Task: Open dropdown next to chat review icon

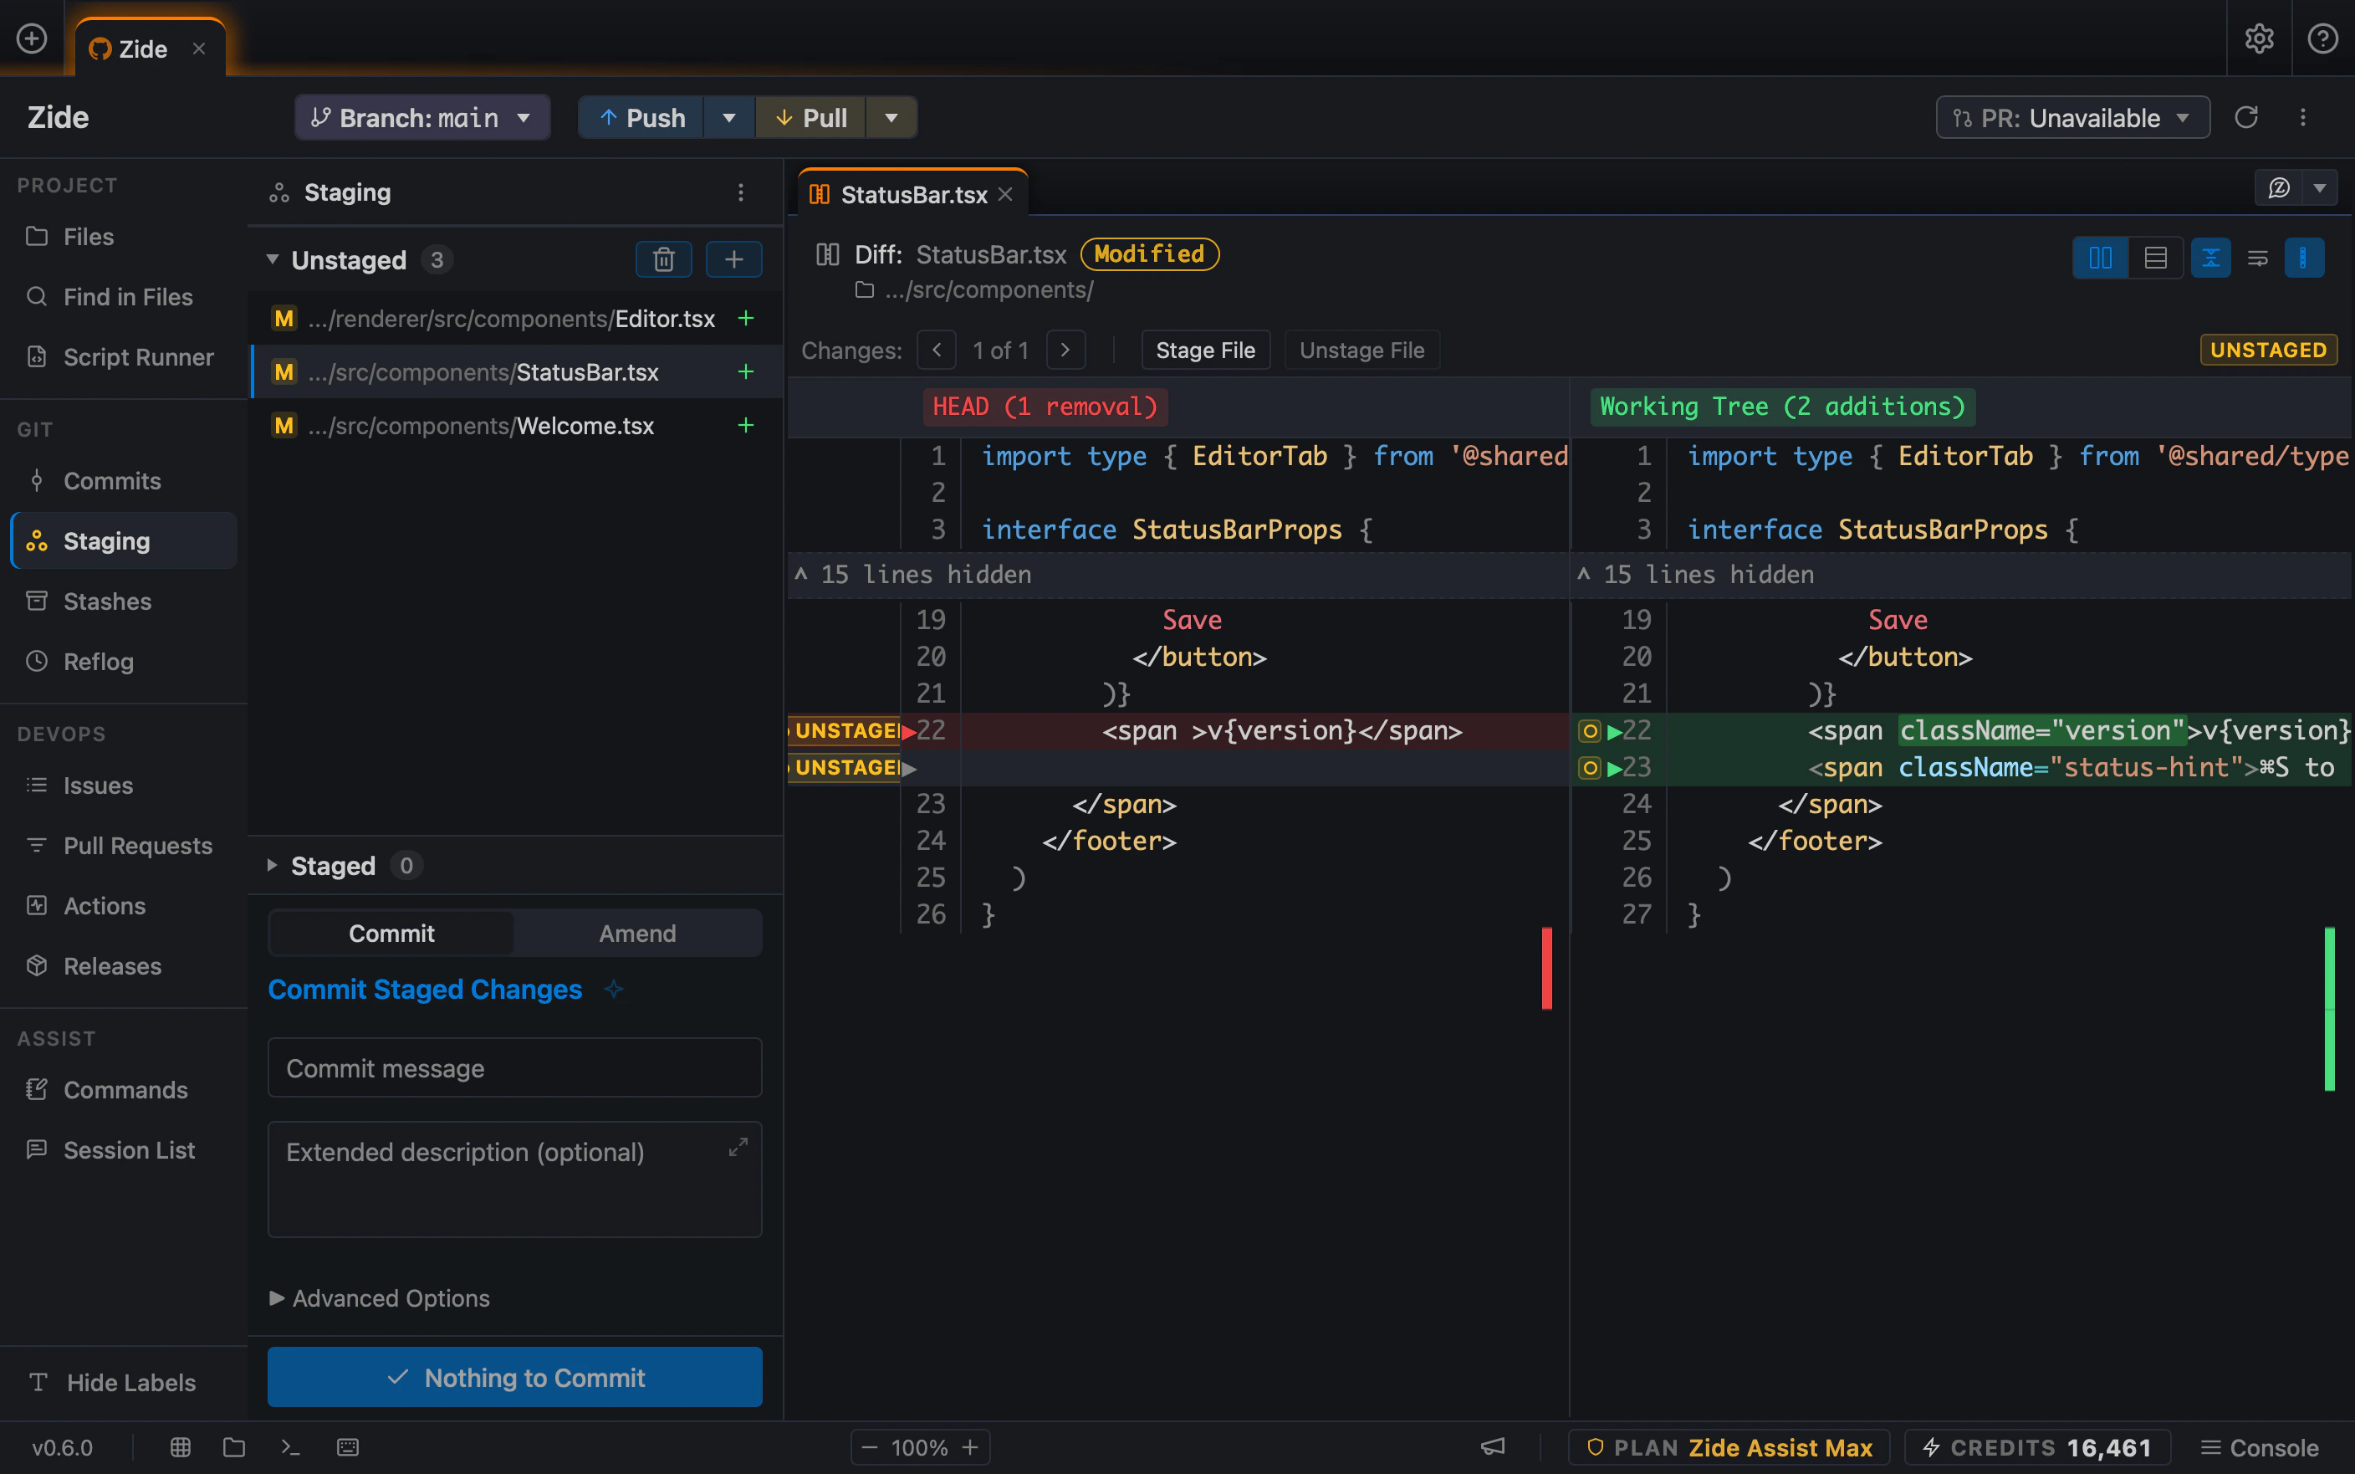Action: [2320, 187]
